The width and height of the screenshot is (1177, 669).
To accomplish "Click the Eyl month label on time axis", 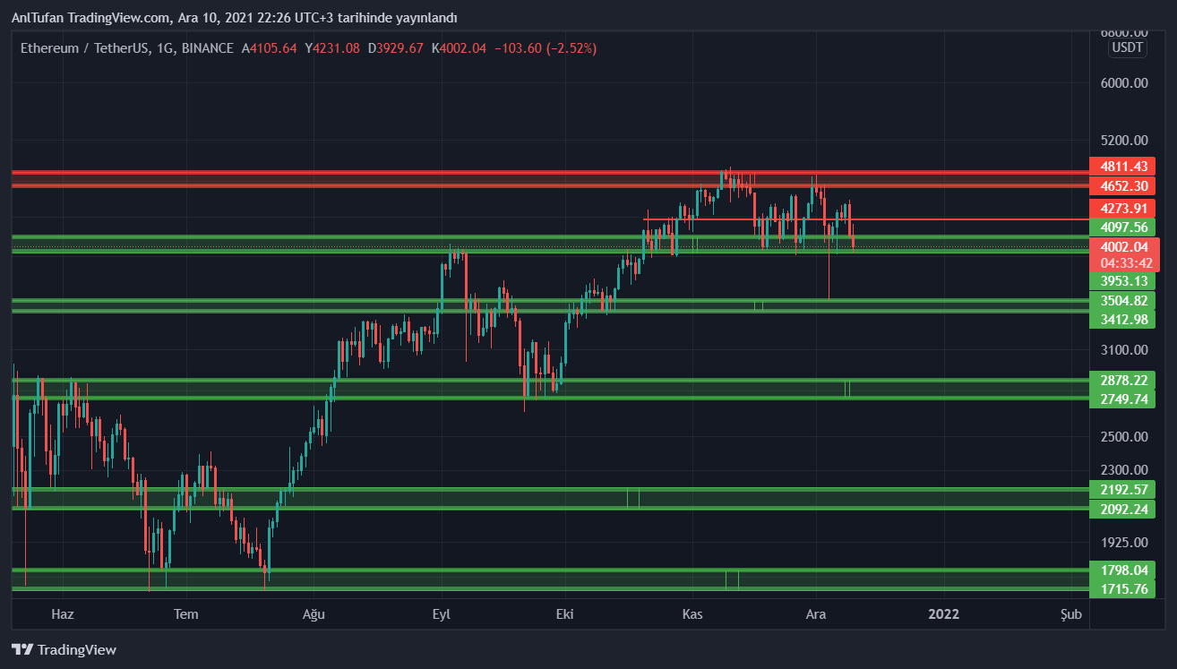I will tap(441, 614).
